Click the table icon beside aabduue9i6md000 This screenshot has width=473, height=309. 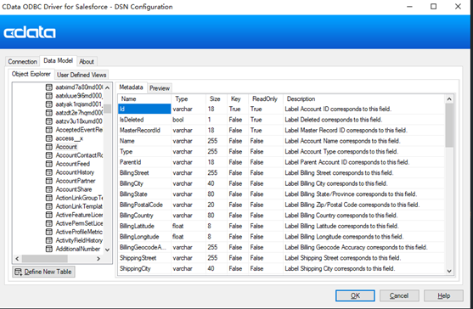click(49, 96)
